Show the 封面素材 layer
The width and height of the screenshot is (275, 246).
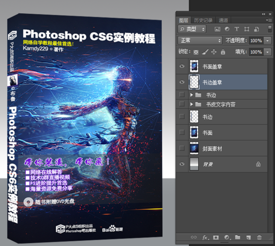[182, 148]
